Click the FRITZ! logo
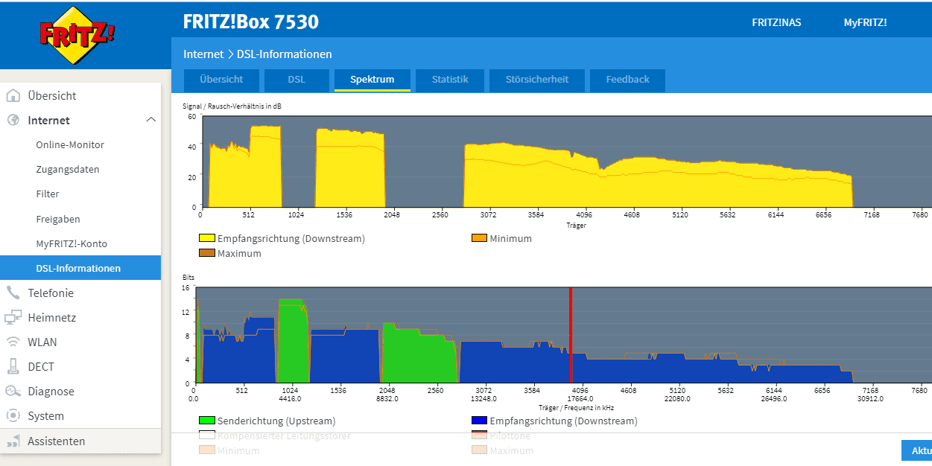This screenshot has height=466, width=932. coord(77,36)
